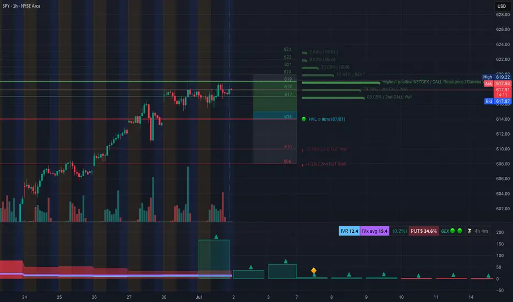Click the 624.00 price axis label
Viewport: 513px width, 302px height.
tap(503, 44)
